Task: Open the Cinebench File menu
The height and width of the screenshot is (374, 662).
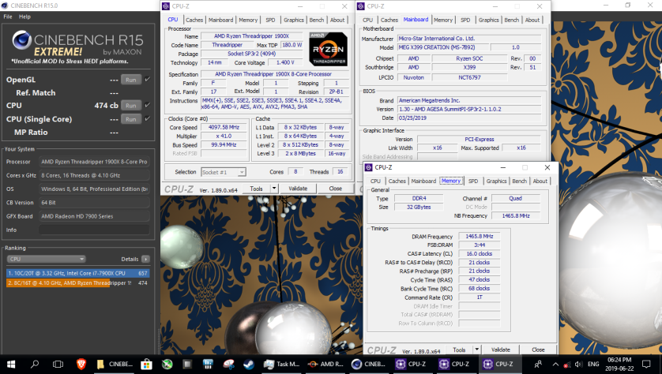Action: pyautogui.click(x=8, y=17)
